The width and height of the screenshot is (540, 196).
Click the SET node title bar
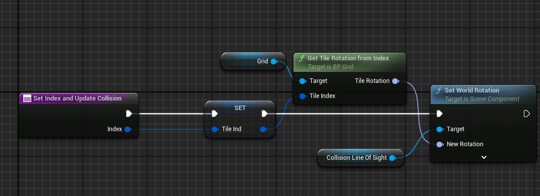pos(240,108)
